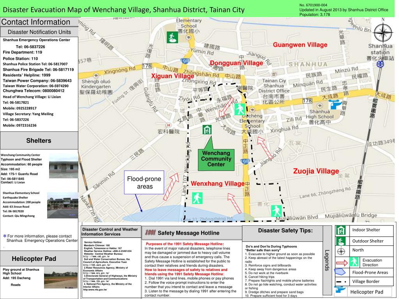Click the Central Weather Bureau website link
399x299 pixels.
pyautogui.click(x=97, y=257)
